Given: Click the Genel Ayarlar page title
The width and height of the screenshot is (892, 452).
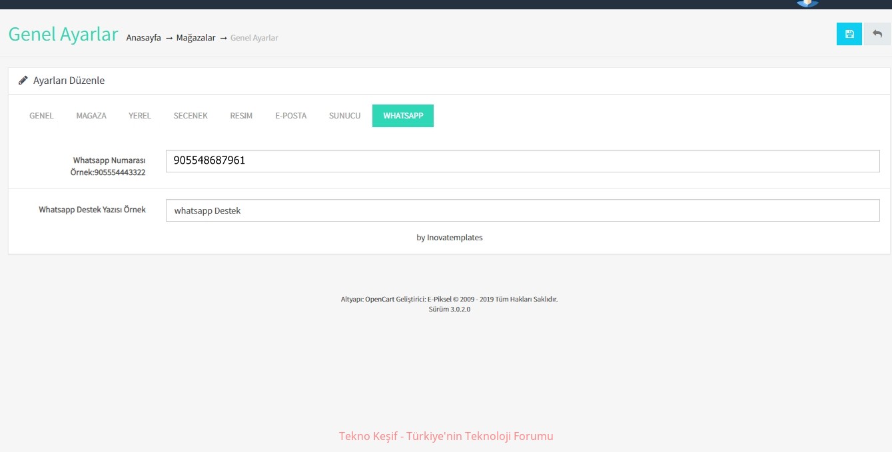Looking at the screenshot, I should tap(63, 34).
